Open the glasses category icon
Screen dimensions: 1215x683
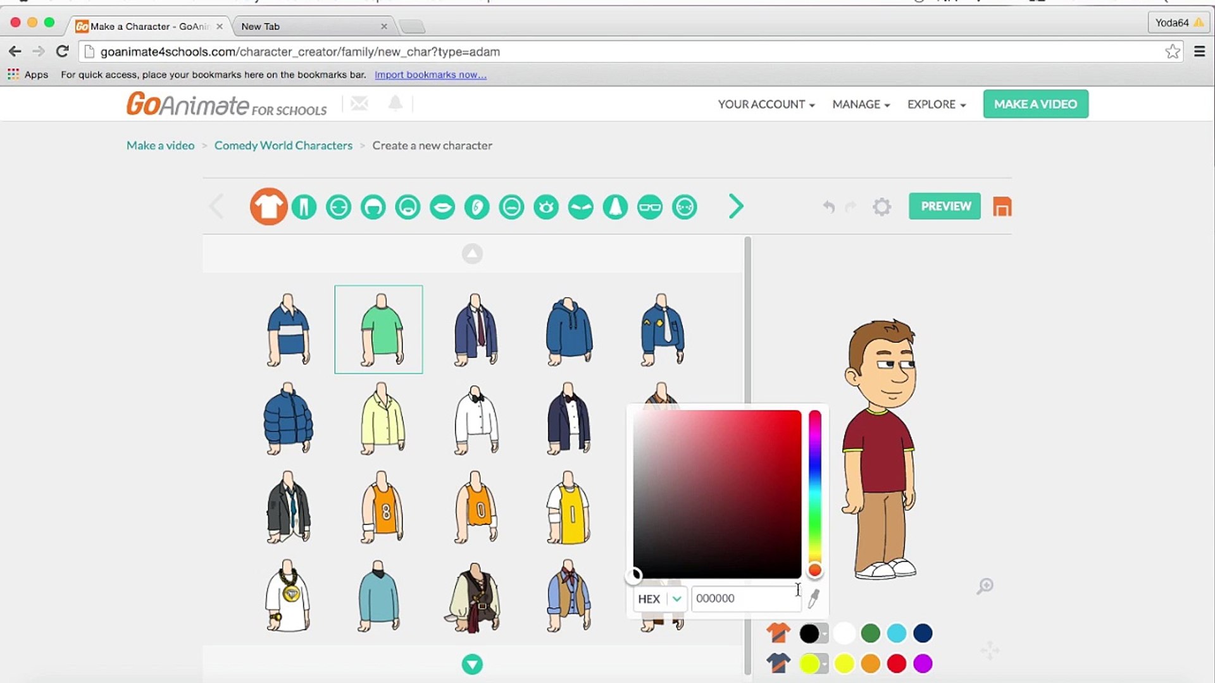tap(649, 207)
